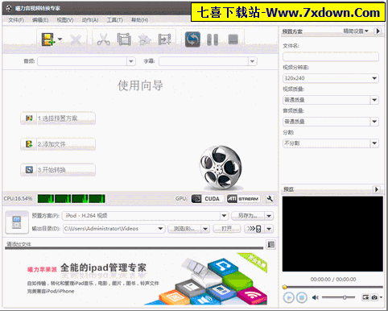Click the stop conversion square icon

point(233,39)
